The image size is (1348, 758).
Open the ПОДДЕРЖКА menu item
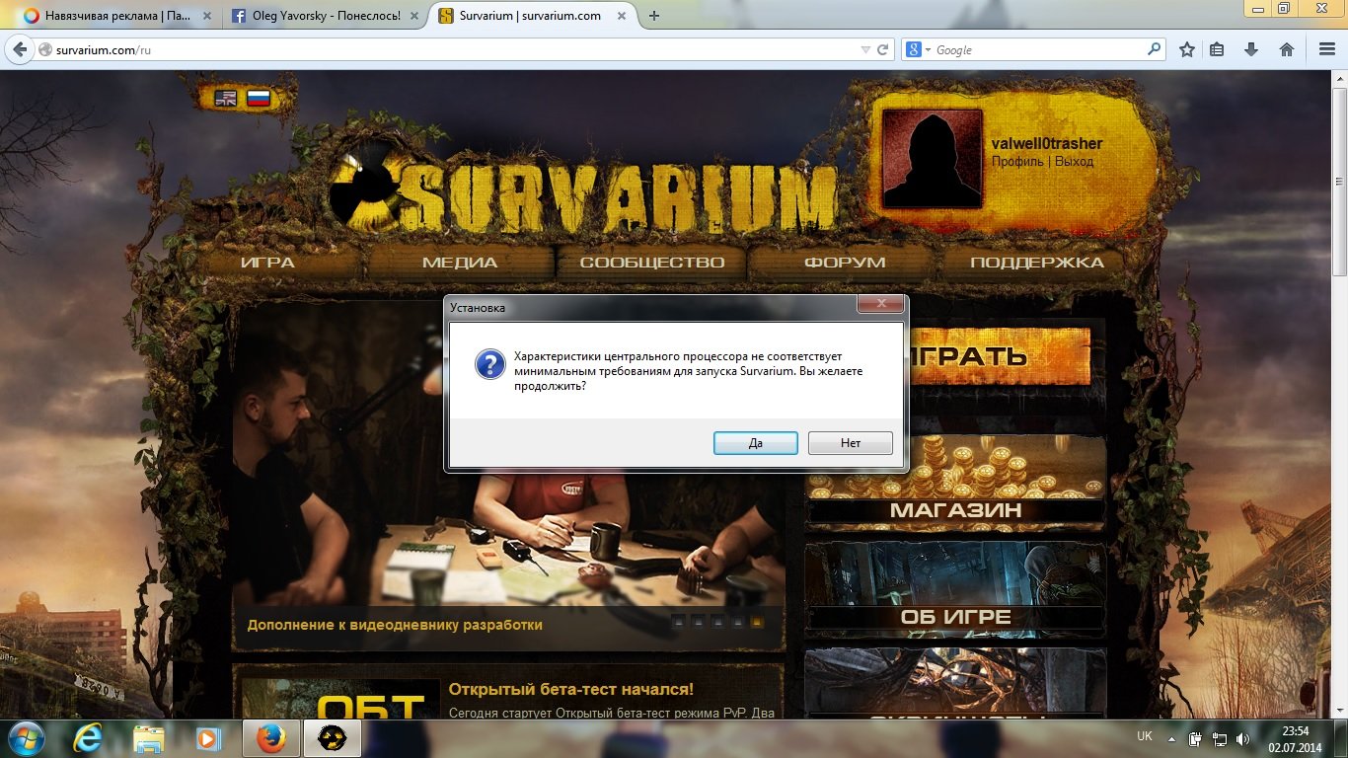tap(1037, 263)
